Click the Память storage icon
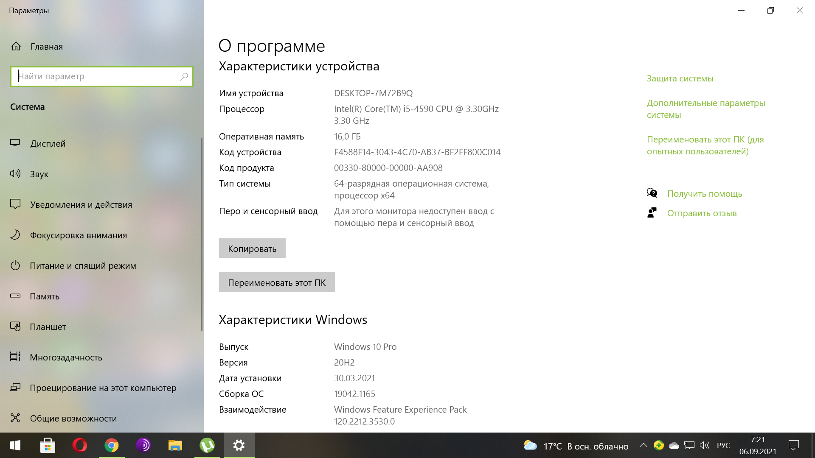This screenshot has width=815, height=458. click(15, 296)
